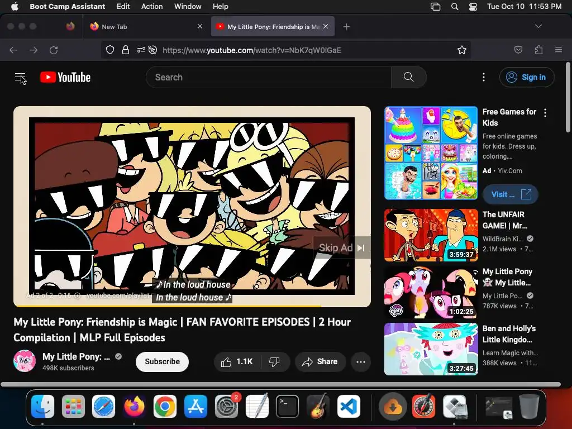Skip the ad

341,248
